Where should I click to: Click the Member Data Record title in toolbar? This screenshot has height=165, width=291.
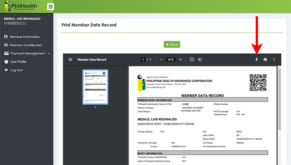[x=92, y=60]
